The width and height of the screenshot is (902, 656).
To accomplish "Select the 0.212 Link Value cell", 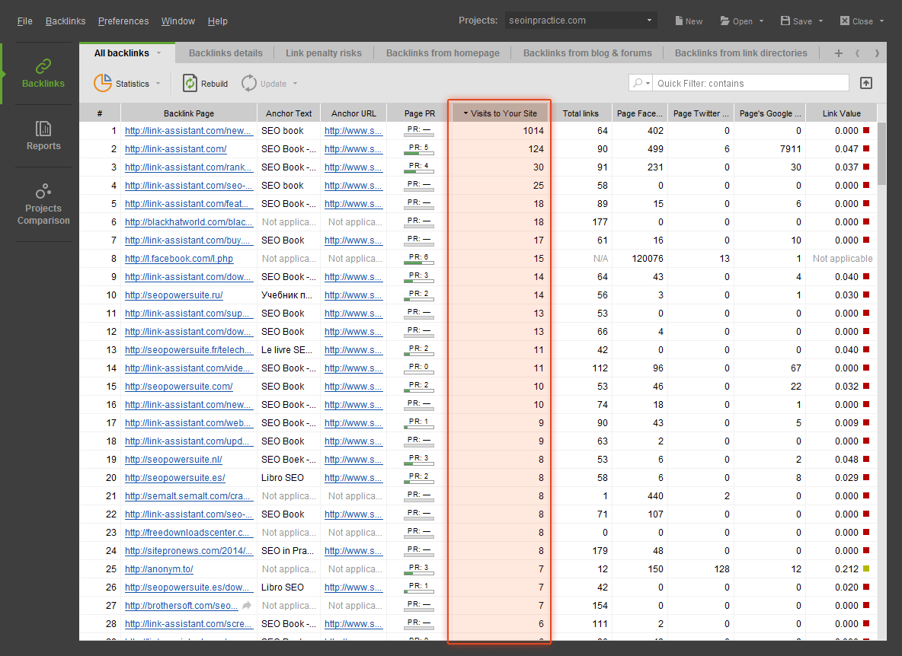I will click(841, 568).
